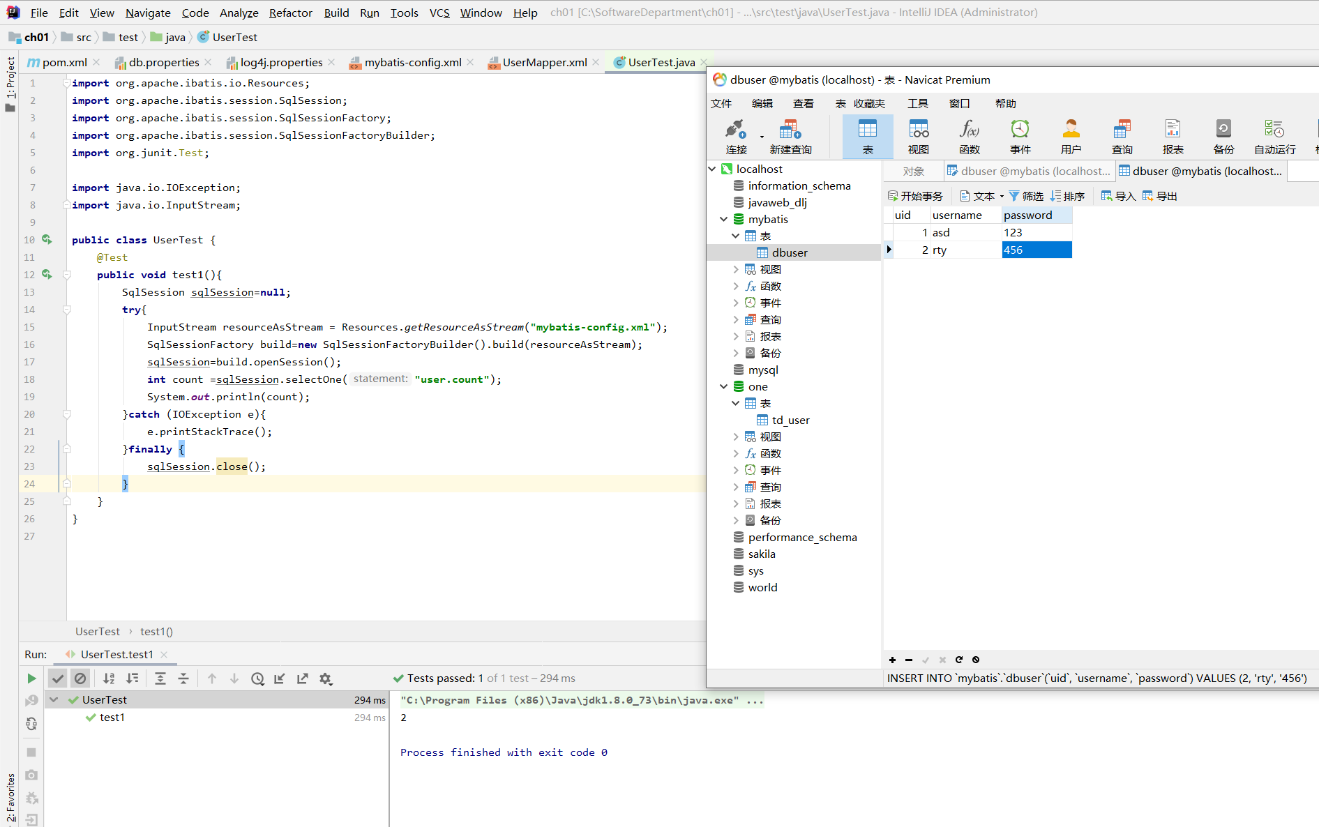Rerun failed tests icon in Run sidebar
This screenshot has width=1319, height=827.
coord(31,701)
